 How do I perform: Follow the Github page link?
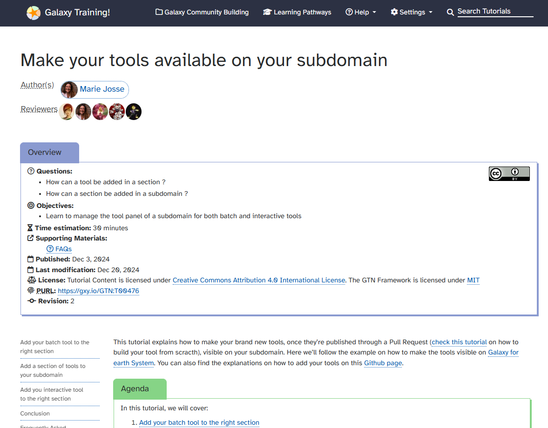pos(383,363)
